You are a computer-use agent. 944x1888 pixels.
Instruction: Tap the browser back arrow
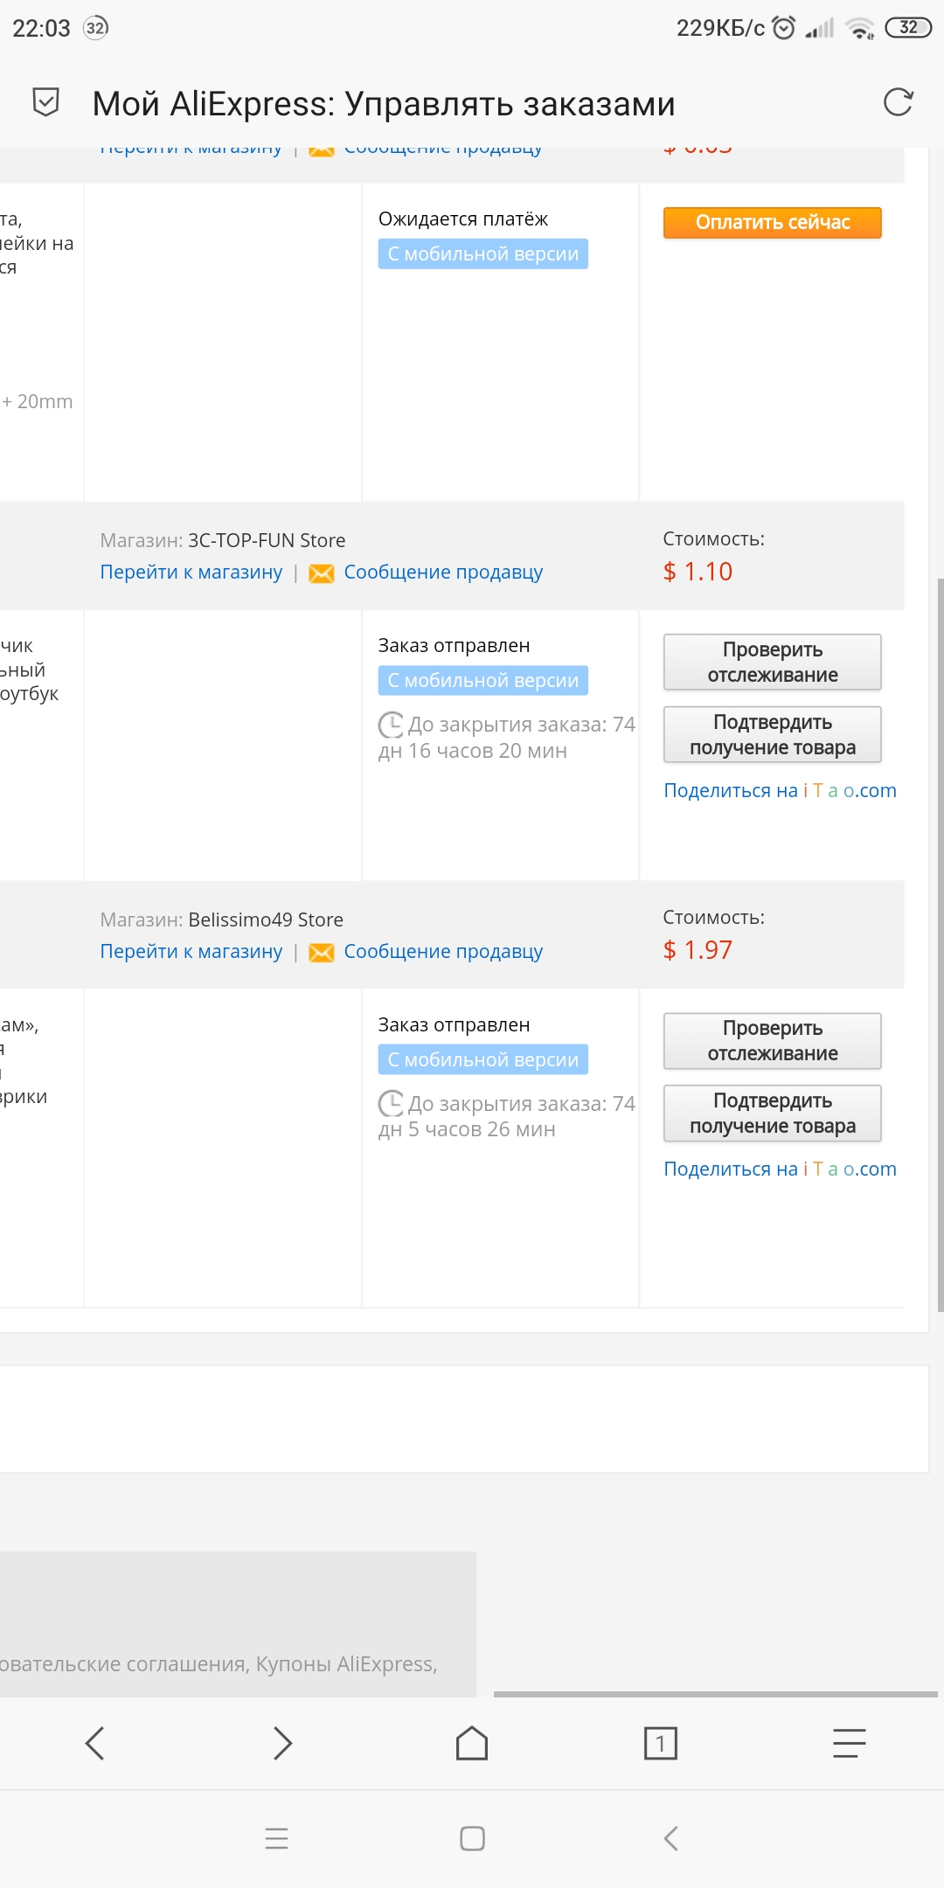tap(94, 1743)
